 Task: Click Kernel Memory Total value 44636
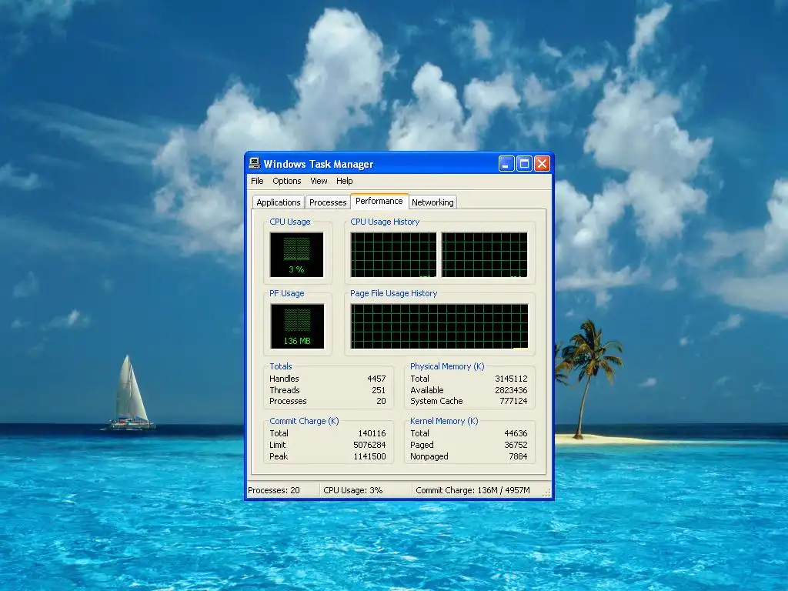pyautogui.click(x=516, y=433)
